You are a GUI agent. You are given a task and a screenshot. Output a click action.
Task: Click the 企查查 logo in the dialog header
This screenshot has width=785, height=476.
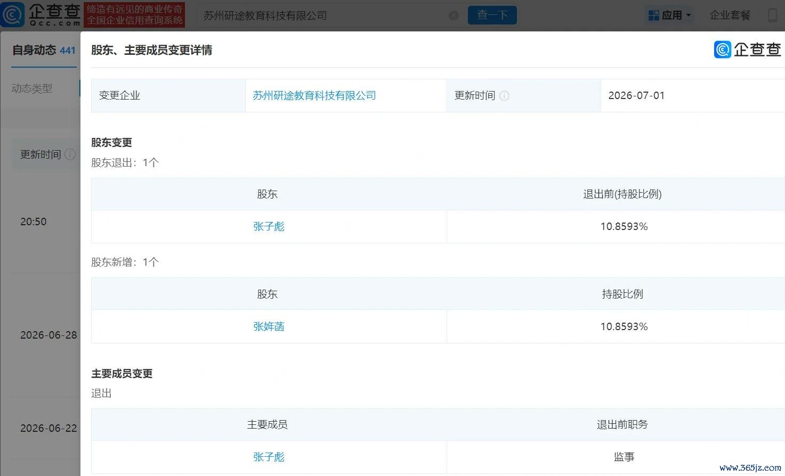click(747, 50)
